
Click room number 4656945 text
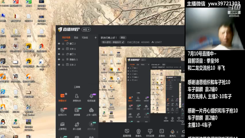click(145, 42)
